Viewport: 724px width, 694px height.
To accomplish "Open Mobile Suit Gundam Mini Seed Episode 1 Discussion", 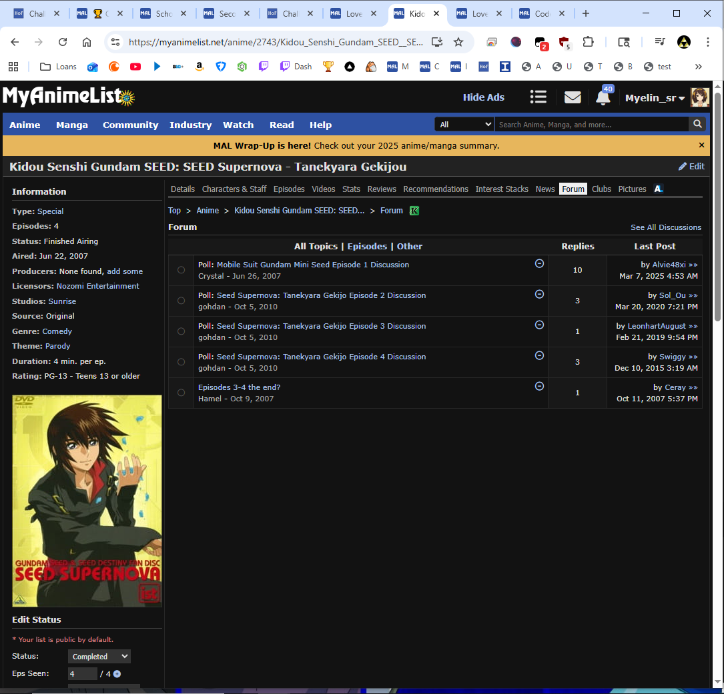I will pyautogui.click(x=312, y=265).
